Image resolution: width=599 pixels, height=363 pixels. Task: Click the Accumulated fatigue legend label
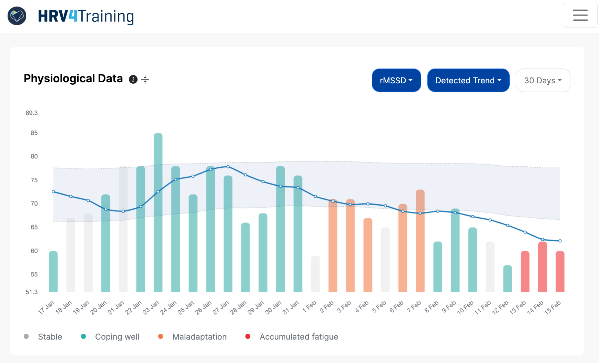click(298, 336)
